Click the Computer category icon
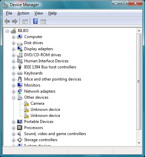 click(20, 37)
